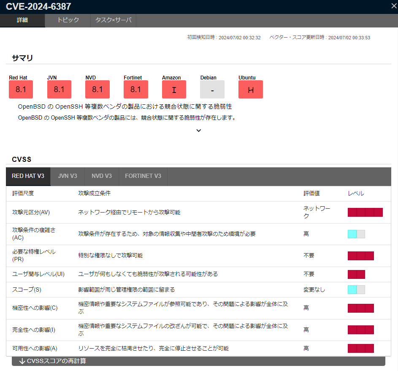Image resolution: width=398 pixels, height=371 pixels.
Task: Click the レベル column header
Action: click(x=356, y=194)
